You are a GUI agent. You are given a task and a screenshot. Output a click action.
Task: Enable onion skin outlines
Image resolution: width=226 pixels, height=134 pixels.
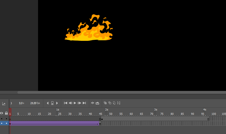tap(110, 103)
